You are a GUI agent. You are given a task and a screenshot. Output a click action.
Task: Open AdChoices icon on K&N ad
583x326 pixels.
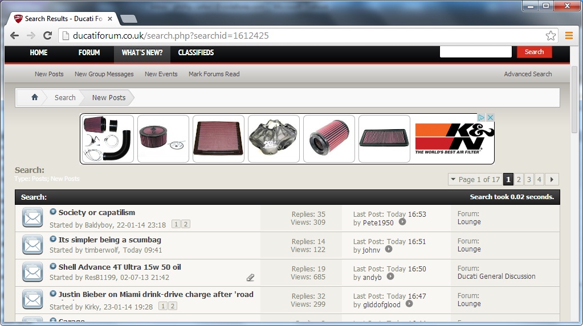tap(482, 118)
